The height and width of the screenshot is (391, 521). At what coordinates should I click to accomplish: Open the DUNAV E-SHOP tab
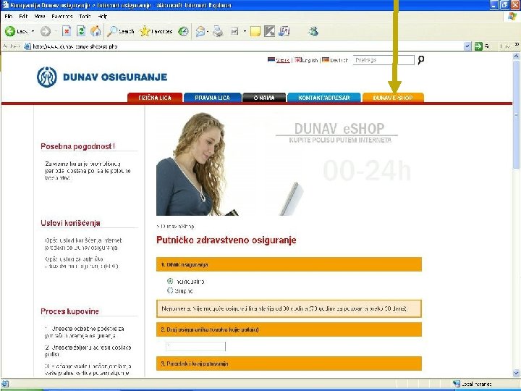(393, 98)
